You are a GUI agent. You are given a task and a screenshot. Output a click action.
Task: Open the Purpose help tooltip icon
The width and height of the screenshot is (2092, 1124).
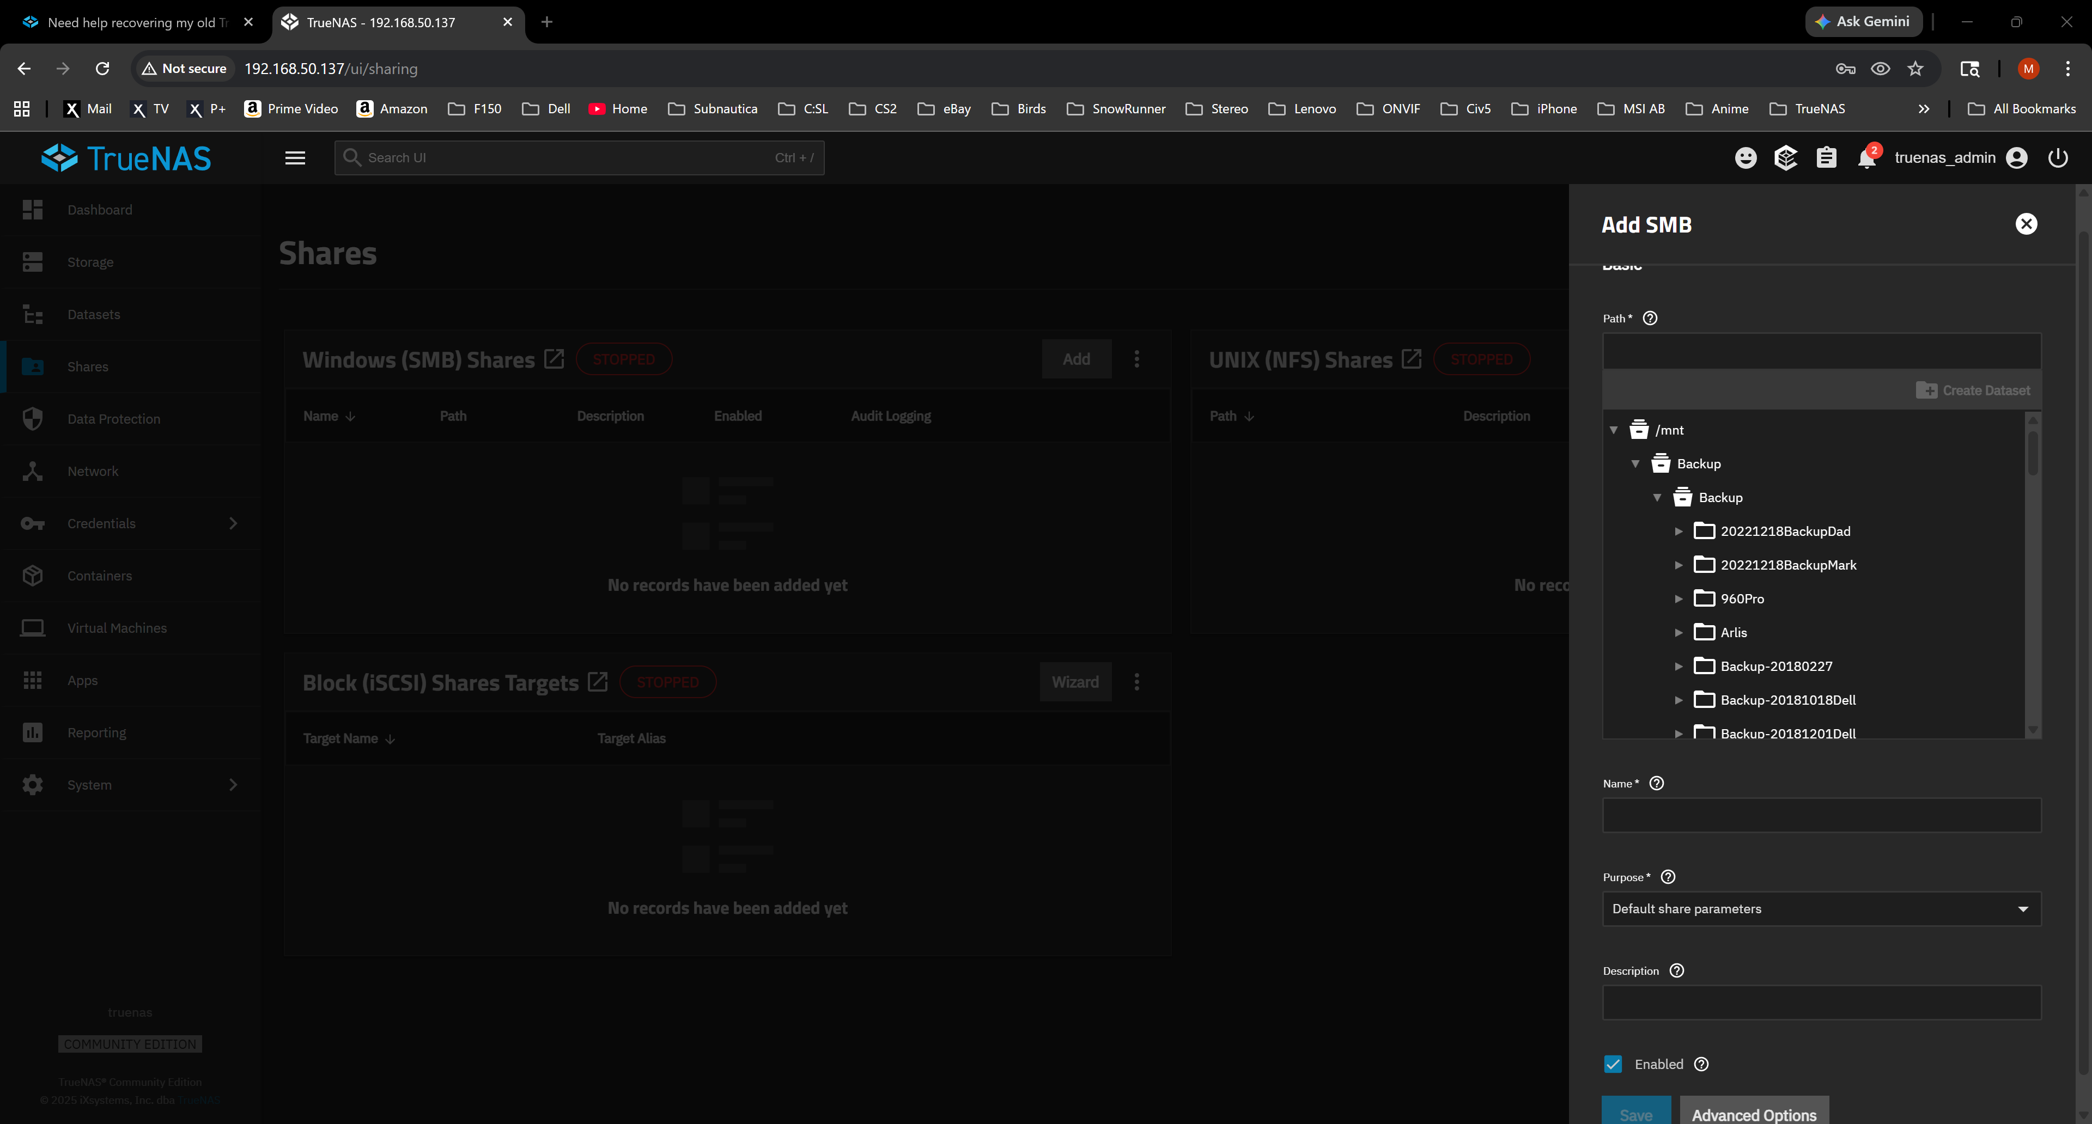point(1668,876)
